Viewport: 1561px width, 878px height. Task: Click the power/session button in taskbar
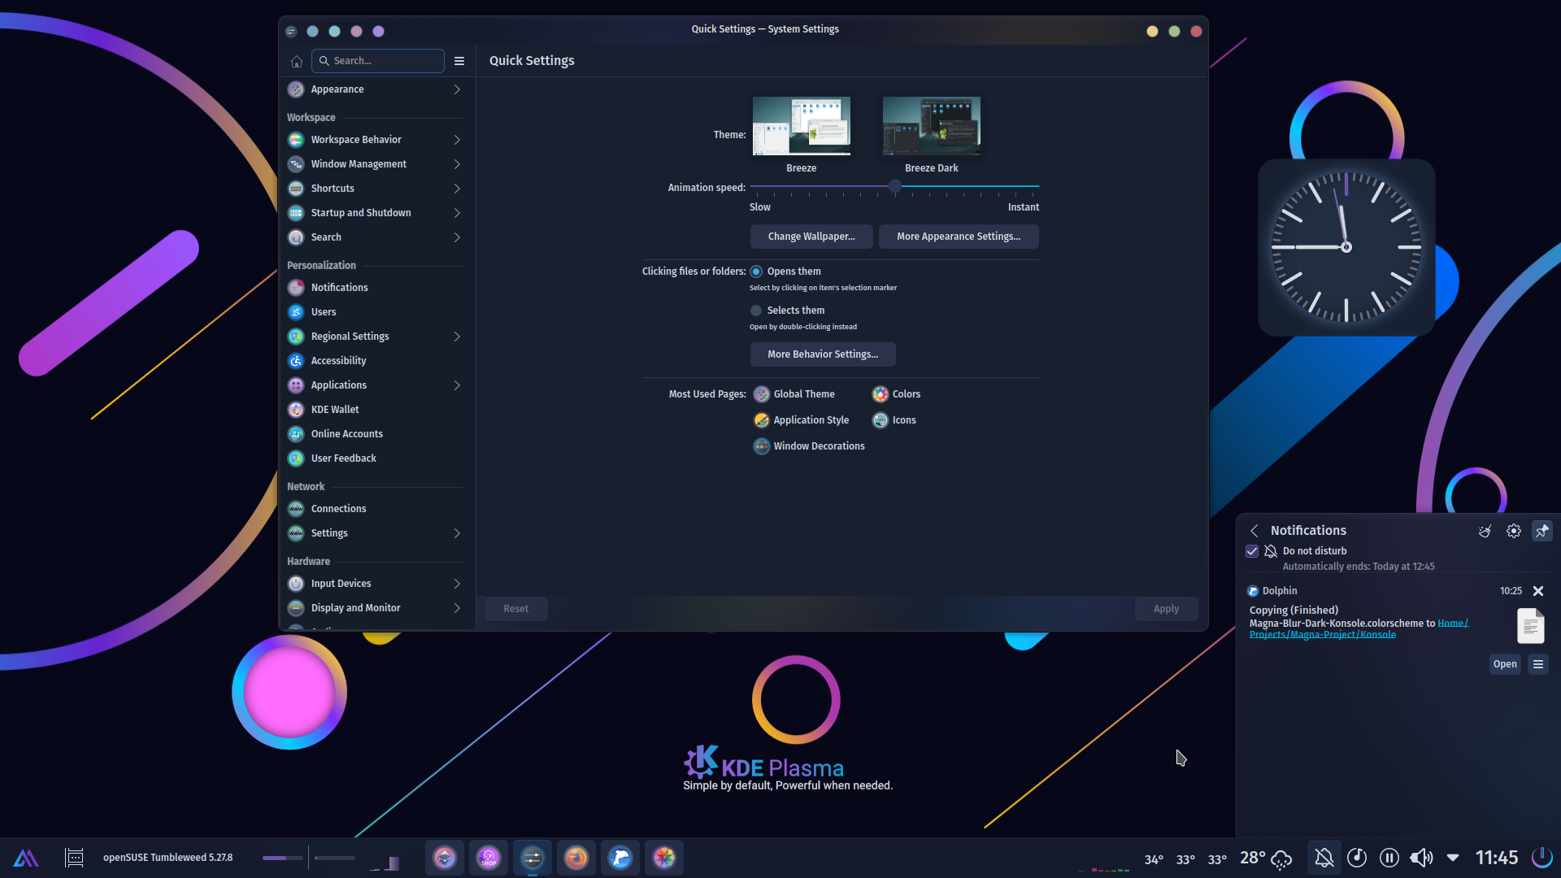[1541, 858]
